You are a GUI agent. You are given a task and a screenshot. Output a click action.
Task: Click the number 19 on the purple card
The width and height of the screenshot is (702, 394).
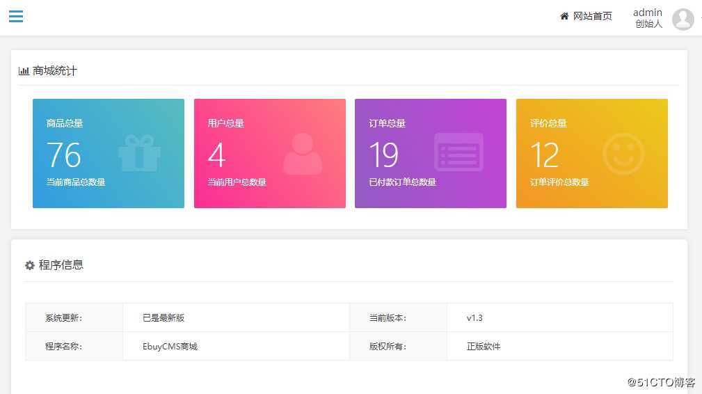[383, 155]
